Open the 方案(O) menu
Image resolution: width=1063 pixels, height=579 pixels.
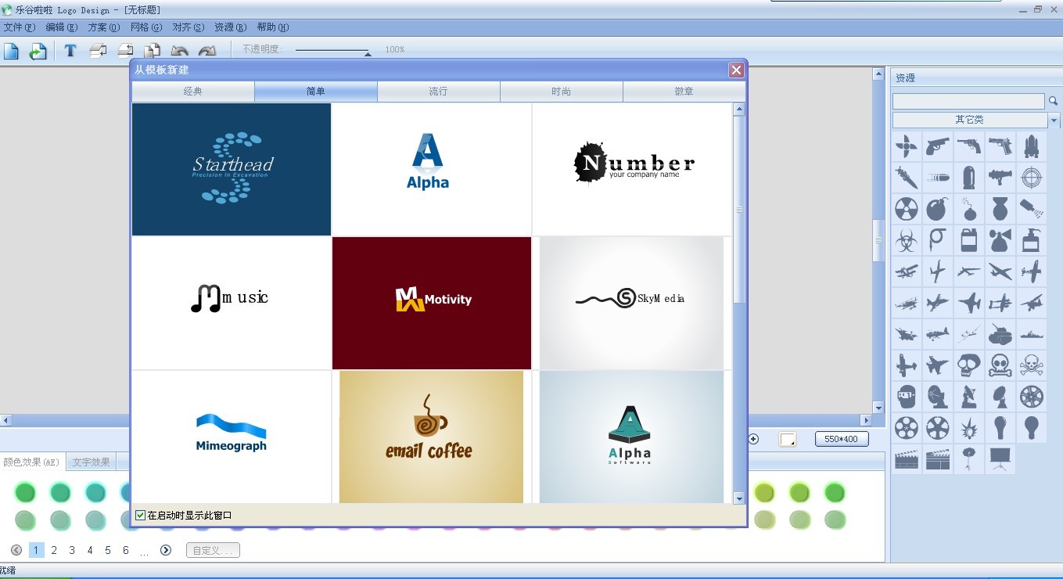click(x=103, y=27)
